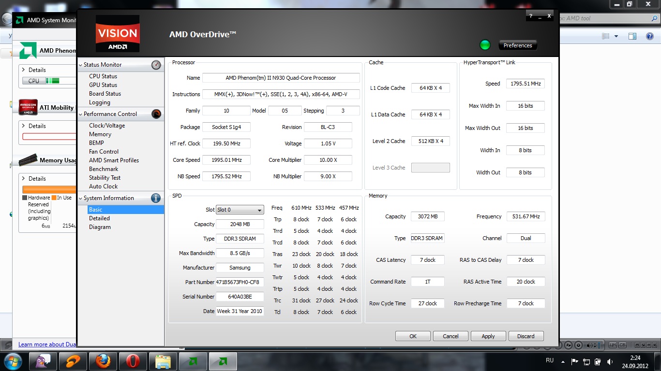Click the Cancel button

click(451, 336)
